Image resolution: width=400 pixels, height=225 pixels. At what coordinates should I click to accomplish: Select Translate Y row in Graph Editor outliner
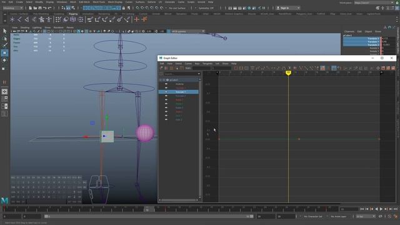tap(179, 92)
